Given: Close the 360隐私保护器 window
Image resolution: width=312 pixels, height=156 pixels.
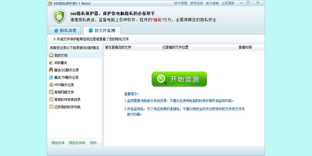Looking at the screenshot, I should (x=258, y=3).
